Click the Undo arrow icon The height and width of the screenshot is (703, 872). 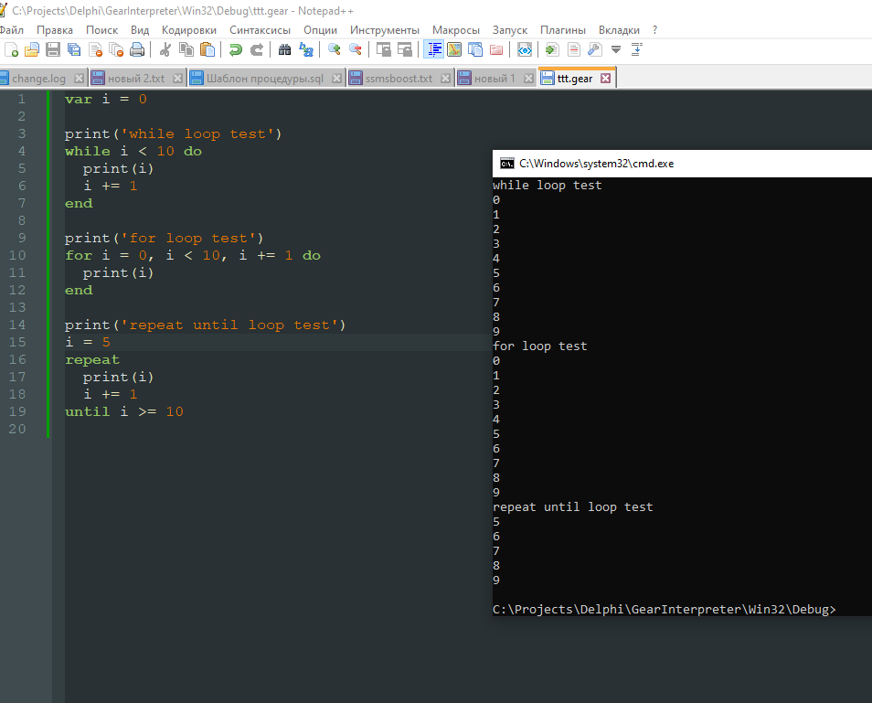(236, 49)
